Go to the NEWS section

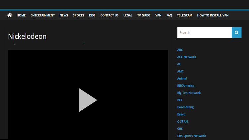click(x=64, y=15)
